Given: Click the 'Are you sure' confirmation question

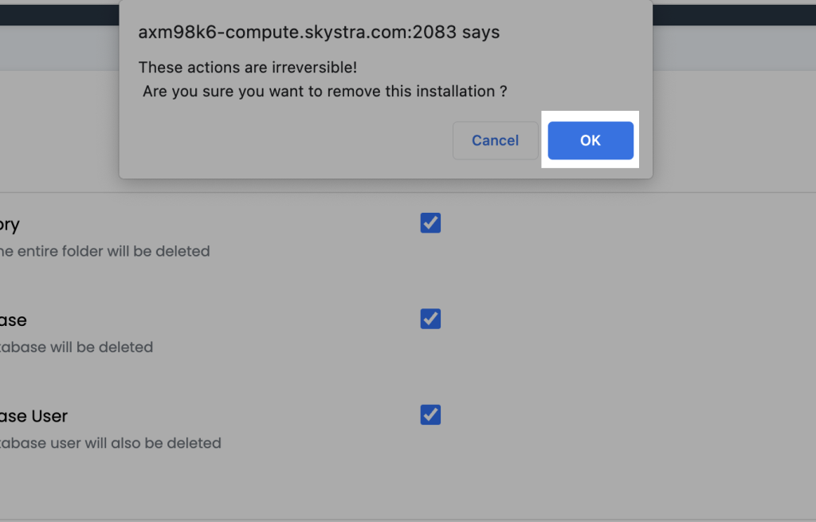Looking at the screenshot, I should click(324, 92).
